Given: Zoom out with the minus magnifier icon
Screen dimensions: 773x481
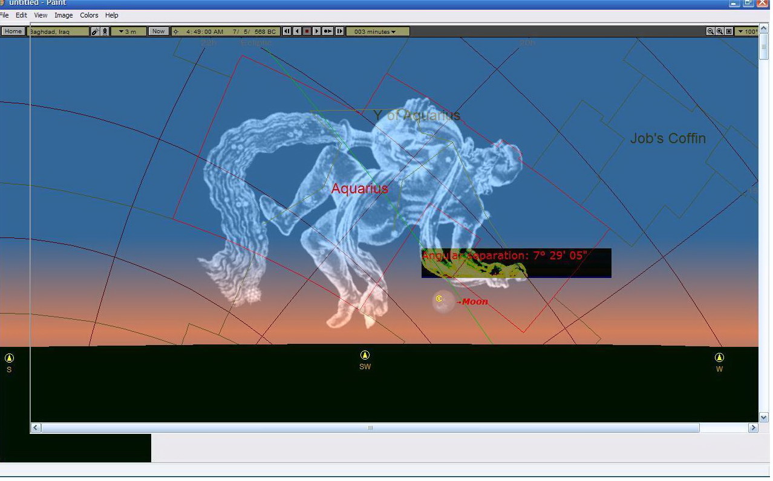Looking at the screenshot, I should tap(710, 31).
